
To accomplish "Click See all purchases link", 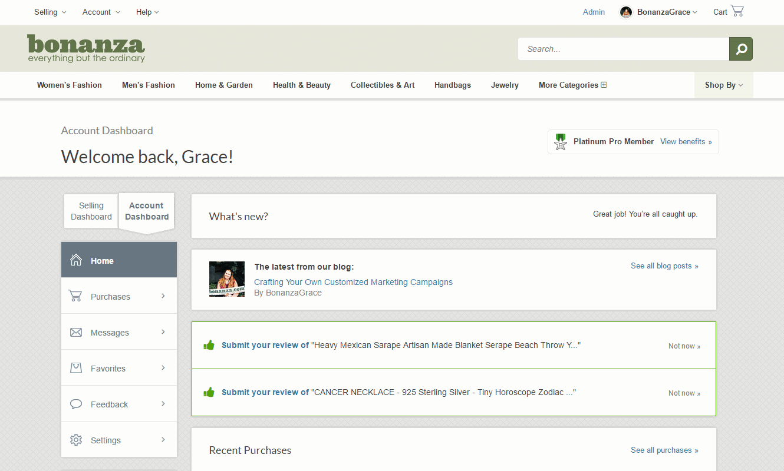I will [664, 450].
